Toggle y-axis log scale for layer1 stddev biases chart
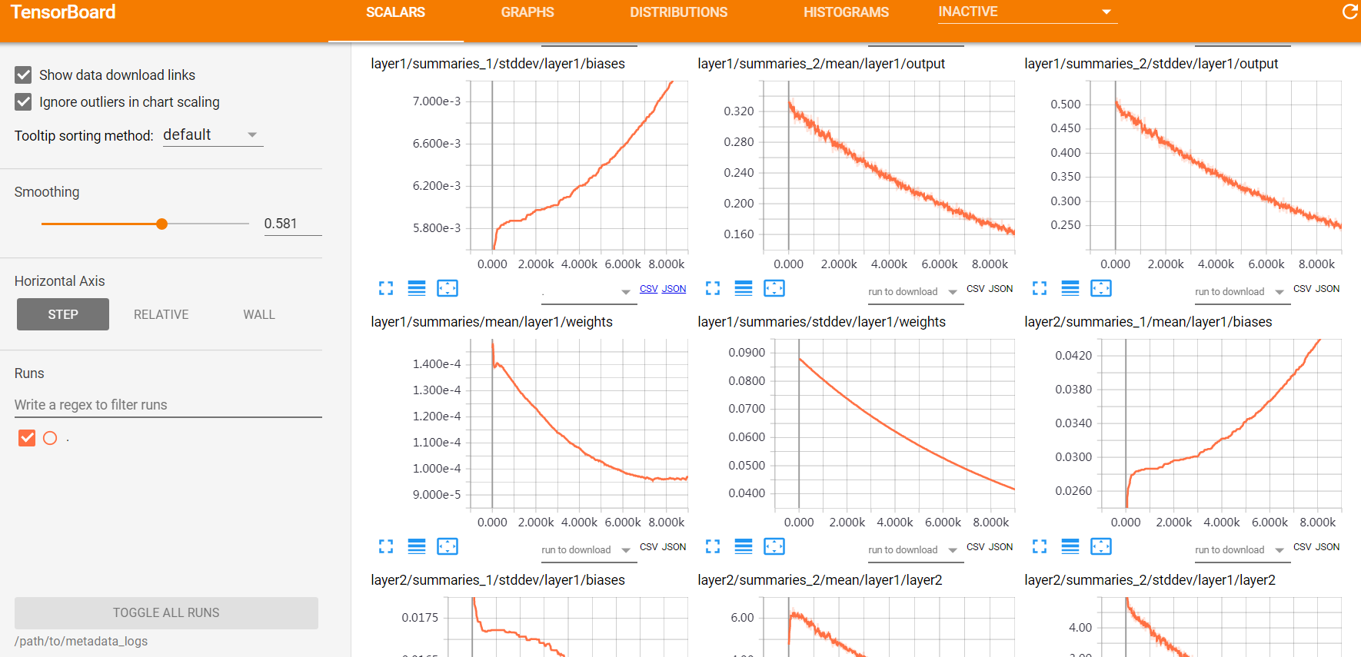1361x657 pixels. (417, 288)
